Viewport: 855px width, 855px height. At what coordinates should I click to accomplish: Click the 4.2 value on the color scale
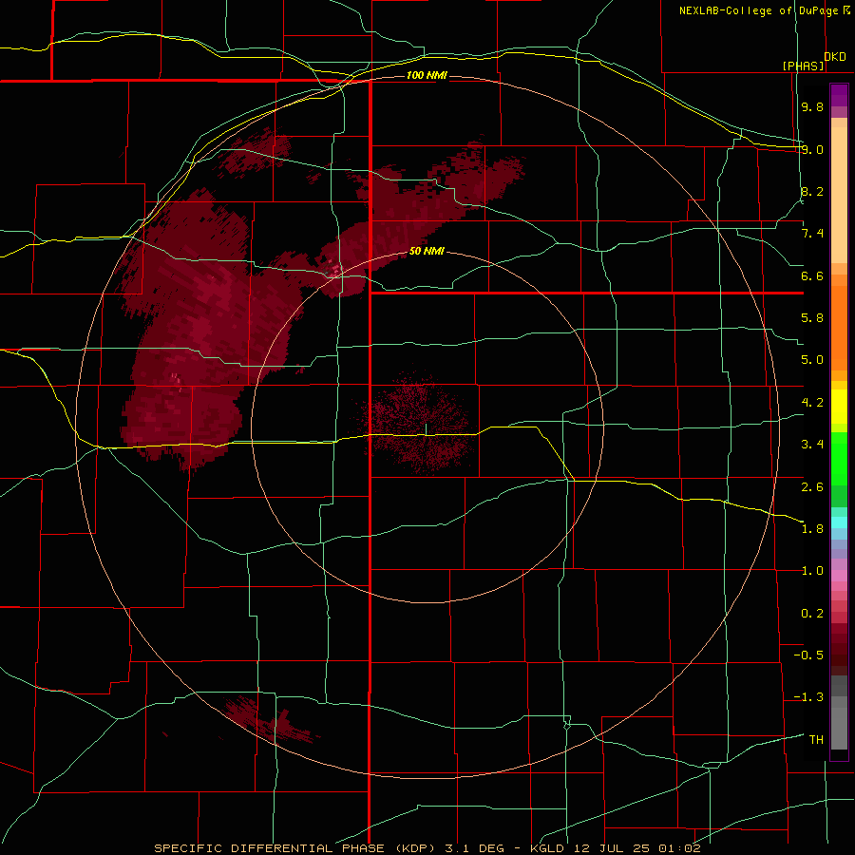coord(812,403)
